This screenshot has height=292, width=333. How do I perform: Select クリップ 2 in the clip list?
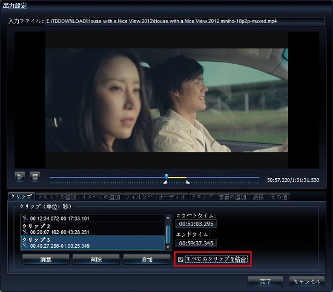pos(93,229)
